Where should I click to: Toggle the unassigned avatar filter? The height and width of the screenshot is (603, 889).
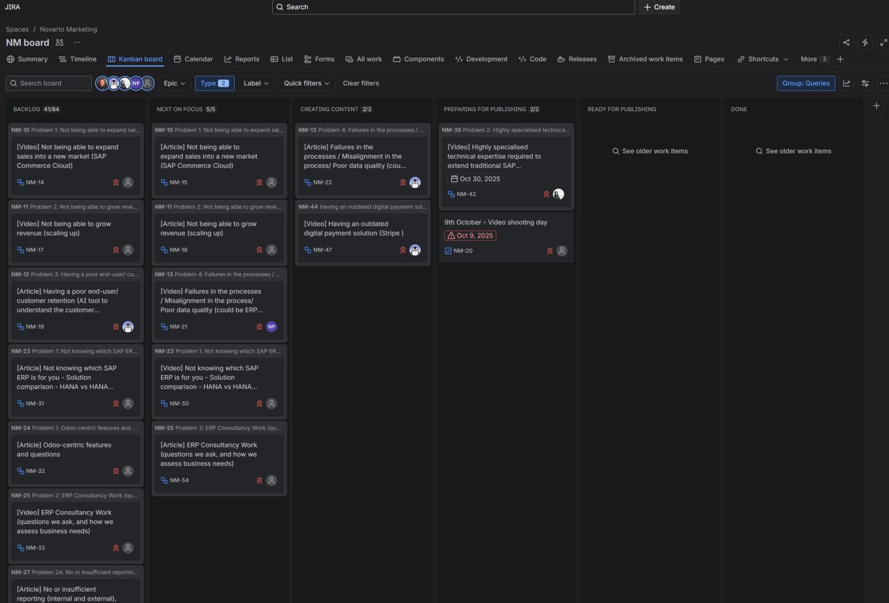coord(147,83)
